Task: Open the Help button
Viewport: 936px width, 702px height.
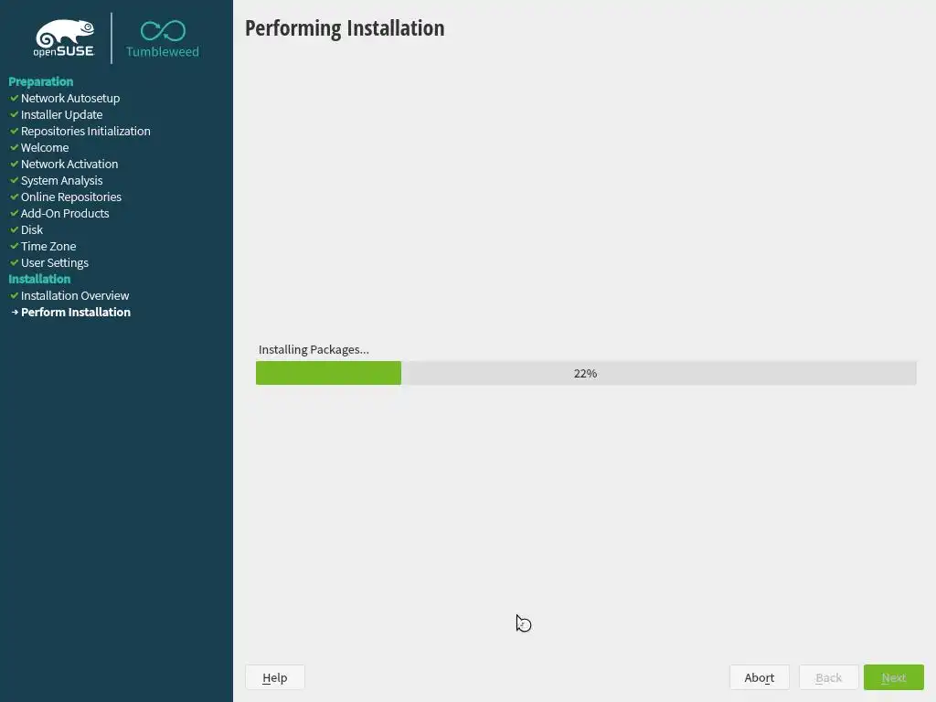Action: (x=274, y=677)
